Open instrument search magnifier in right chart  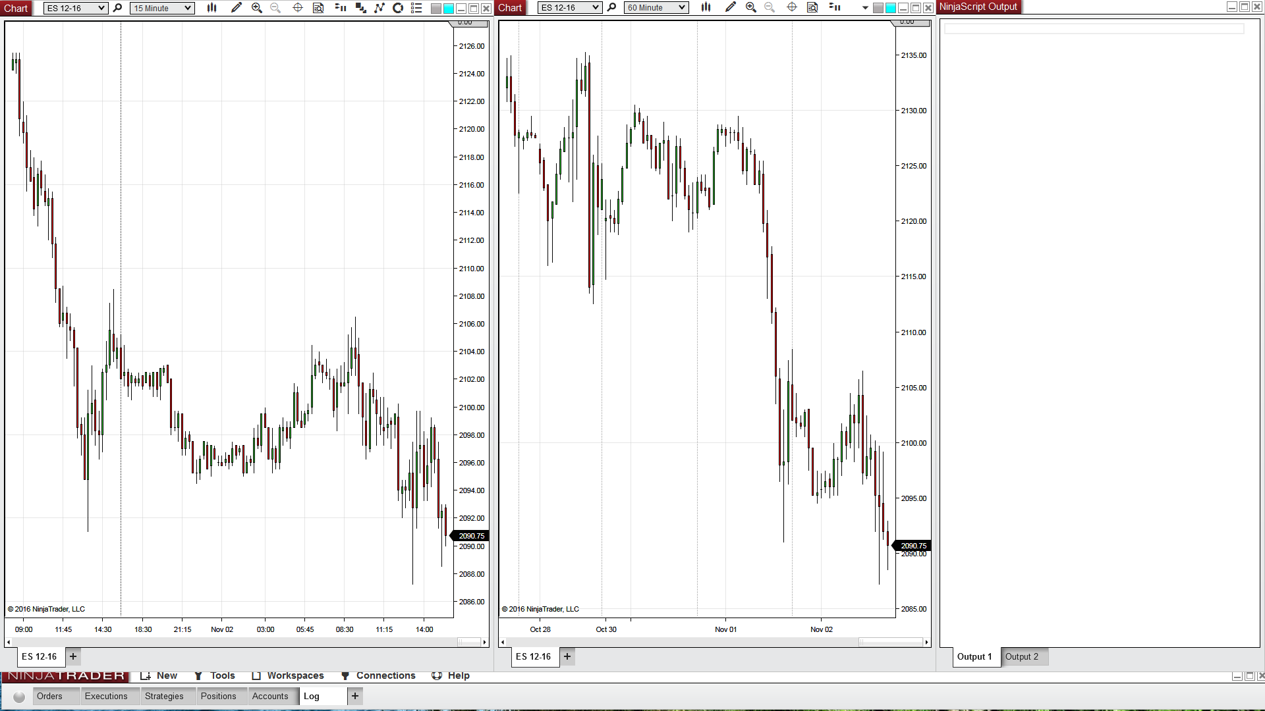click(x=612, y=7)
